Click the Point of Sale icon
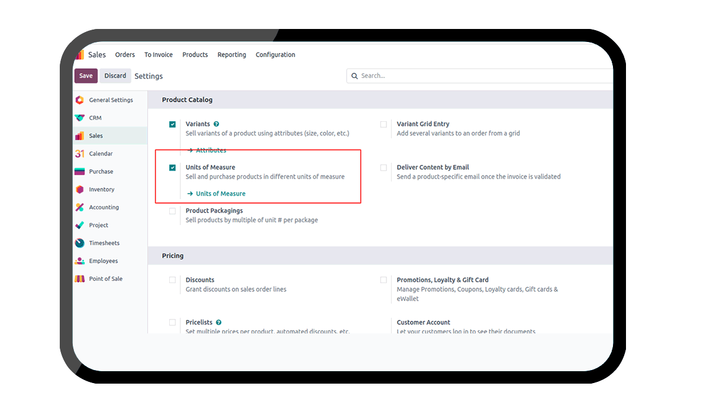 (79, 279)
